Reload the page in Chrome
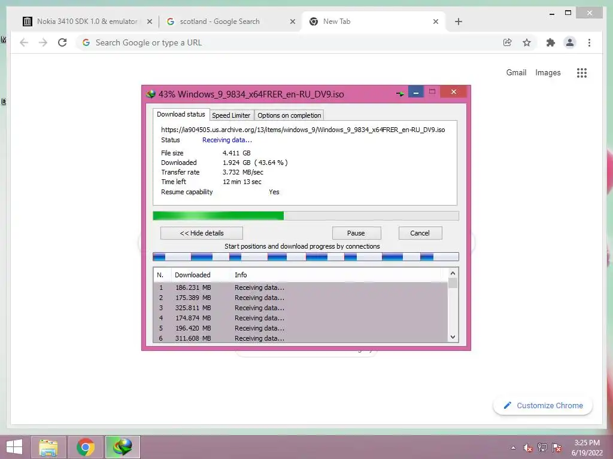Screen dimensions: 613x459 62,42
